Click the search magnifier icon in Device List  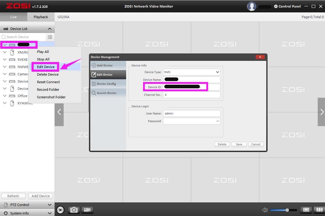[4, 37]
